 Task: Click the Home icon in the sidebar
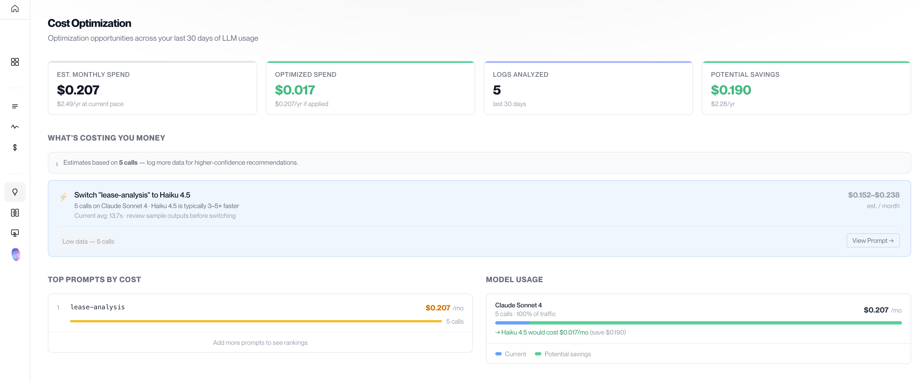pos(15,9)
